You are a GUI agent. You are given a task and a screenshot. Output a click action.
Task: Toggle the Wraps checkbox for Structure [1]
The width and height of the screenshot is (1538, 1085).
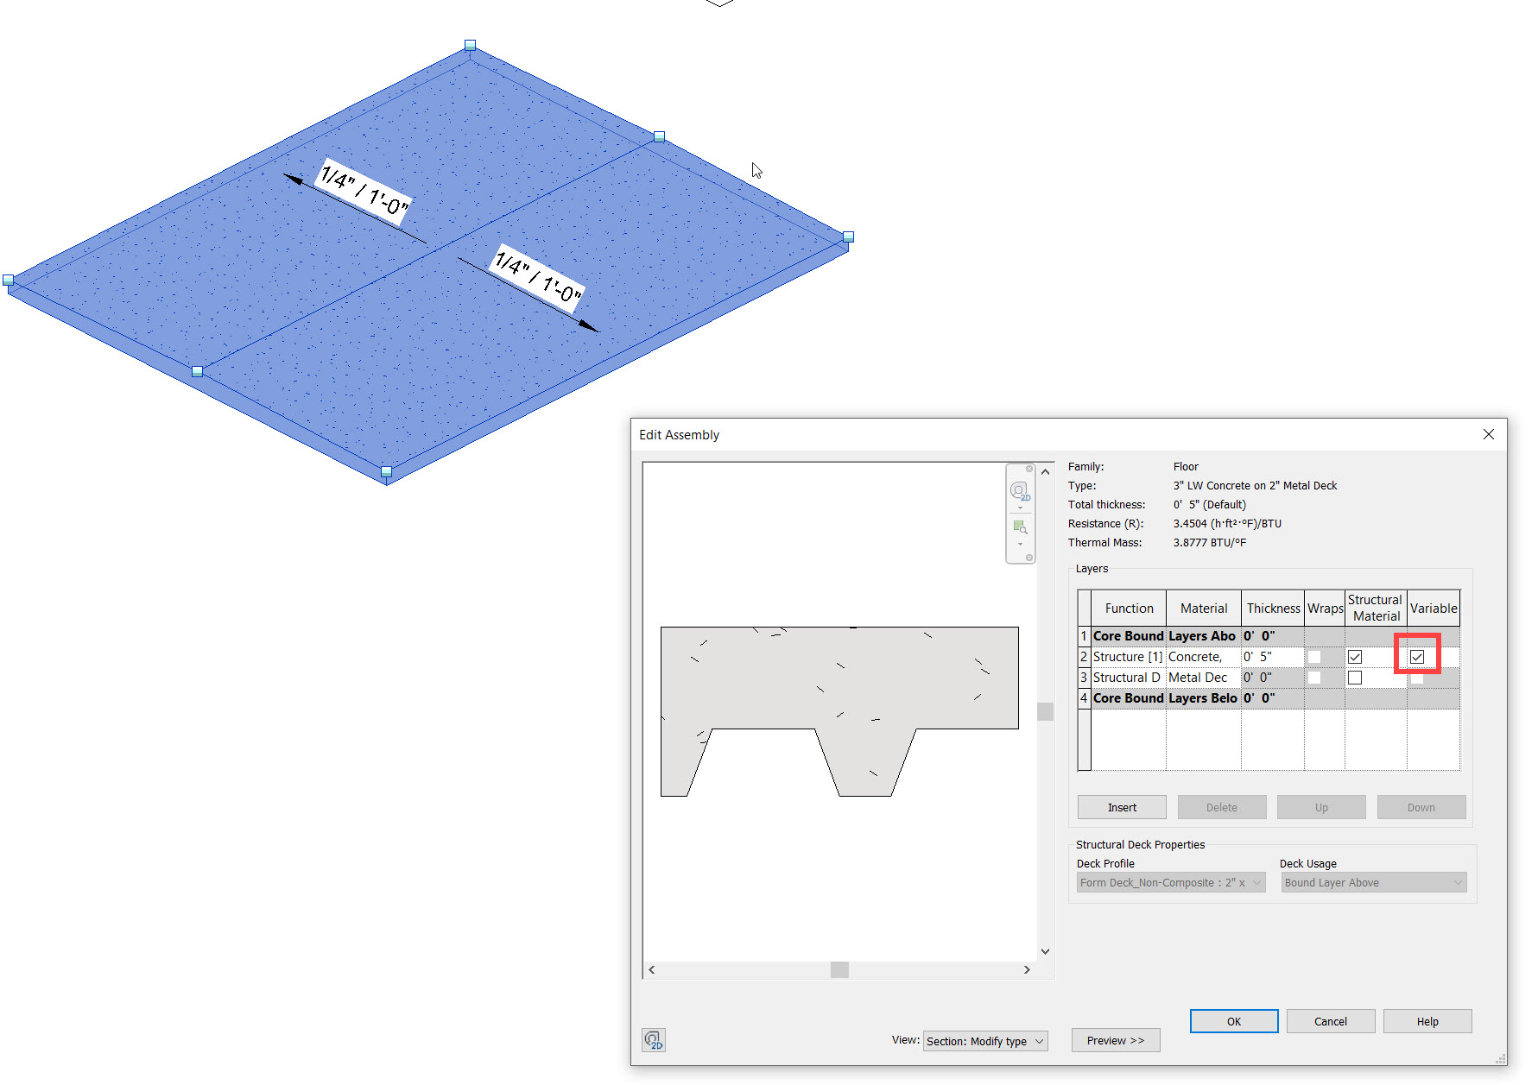tap(1313, 656)
